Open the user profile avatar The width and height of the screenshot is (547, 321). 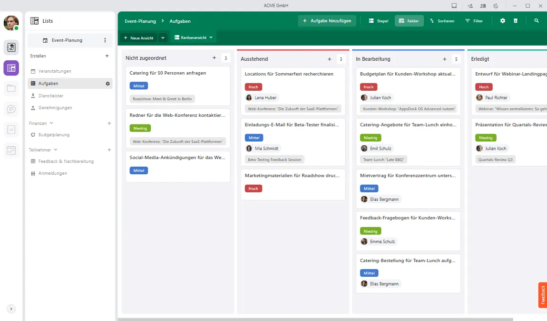coord(11,23)
